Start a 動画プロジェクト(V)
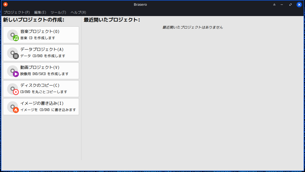This screenshot has height=172, width=305. point(41,71)
